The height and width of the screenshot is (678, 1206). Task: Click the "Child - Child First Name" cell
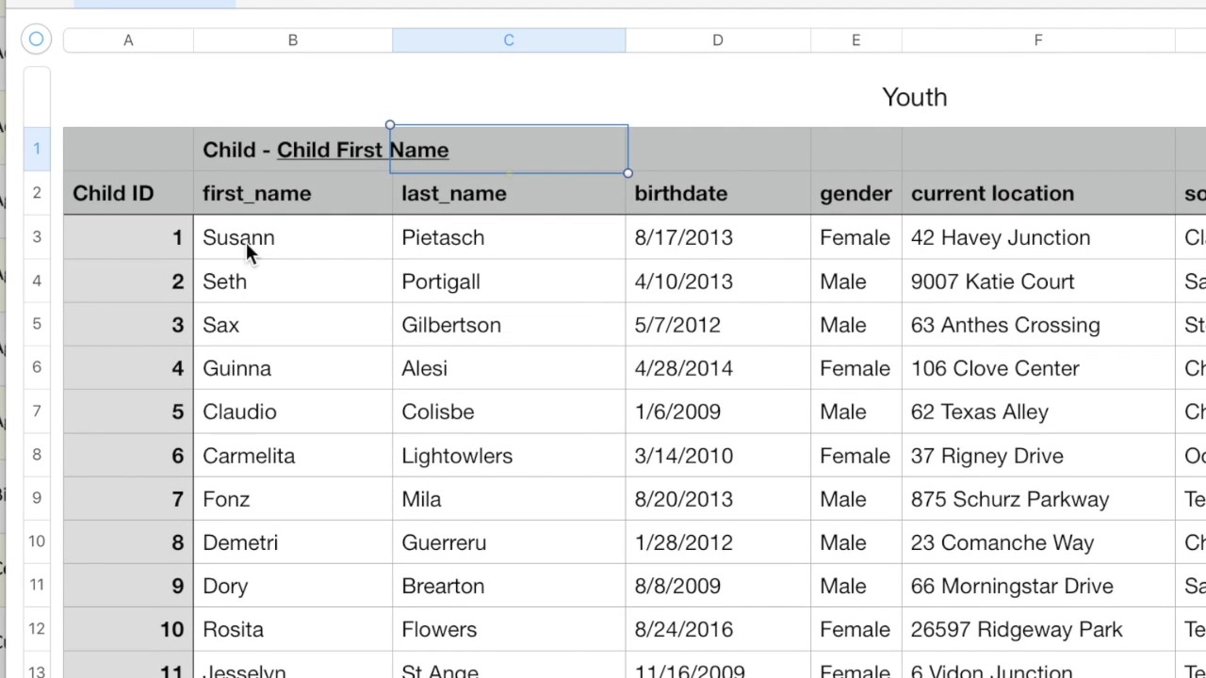click(x=292, y=150)
